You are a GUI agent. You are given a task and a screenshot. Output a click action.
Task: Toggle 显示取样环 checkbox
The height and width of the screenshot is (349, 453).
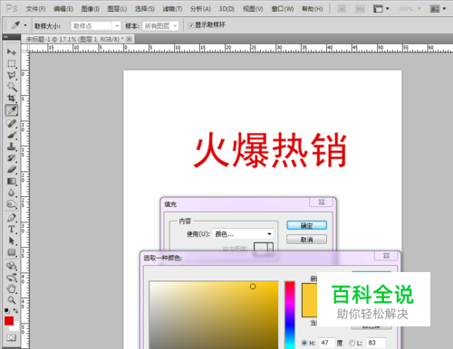[x=190, y=25]
